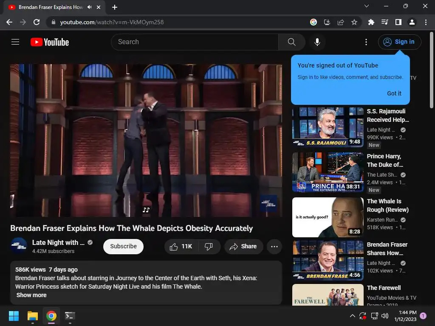Viewport: 435px width, 326px height.
Task: Click the video player area
Action: tap(146, 140)
